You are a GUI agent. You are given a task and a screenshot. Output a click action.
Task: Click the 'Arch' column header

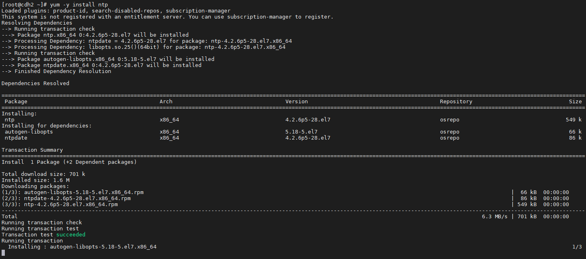pyautogui.click(x=166, y=101)
